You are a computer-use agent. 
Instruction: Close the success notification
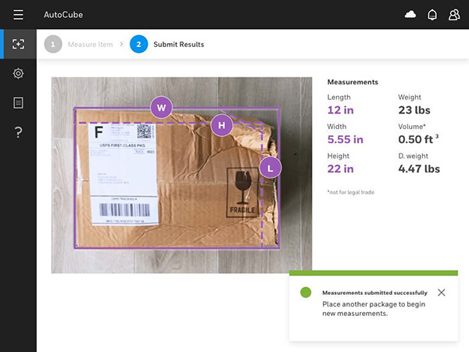pos(442,293)
